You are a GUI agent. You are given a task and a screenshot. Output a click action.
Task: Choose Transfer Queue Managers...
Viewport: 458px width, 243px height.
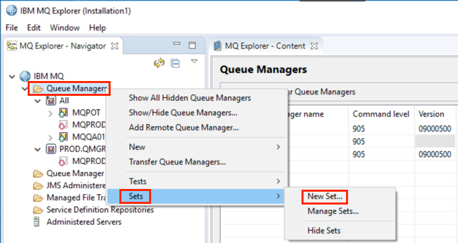tap(177, 162)
